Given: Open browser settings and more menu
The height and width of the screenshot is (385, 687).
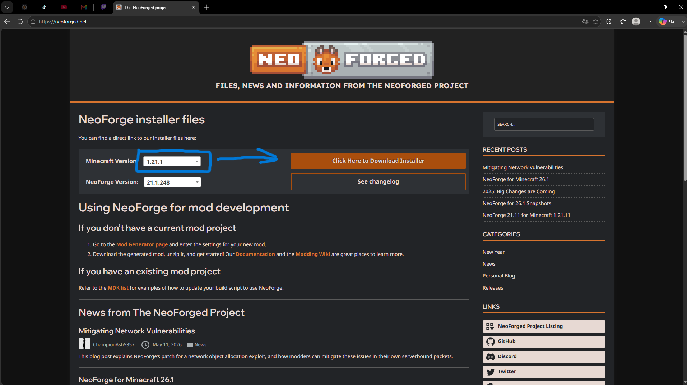Looking at the screenshot, I should click(x=649, y=22).
